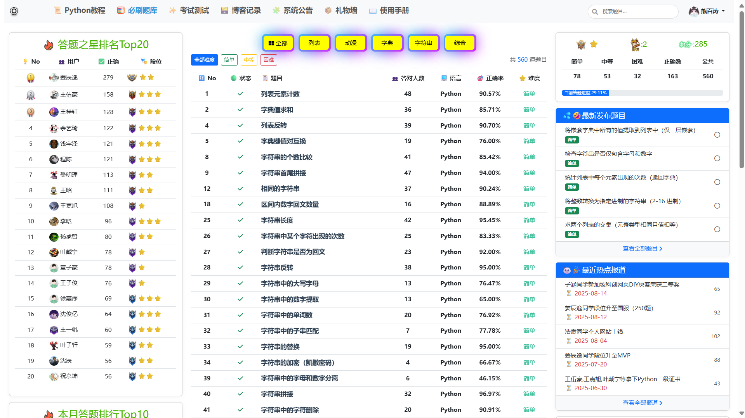This screenshot has width=745, height=418.
Task: Switch to the 字符串 category tab
Action: click(x=423, y=43)
